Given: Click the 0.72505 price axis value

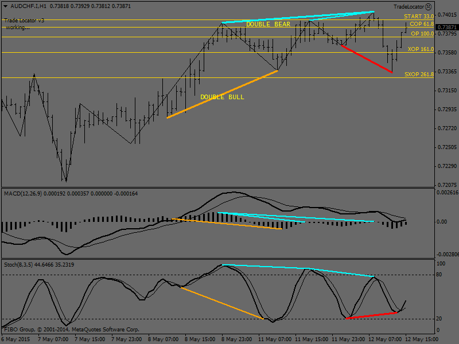Looking at the screenshot, I should 447,147.
